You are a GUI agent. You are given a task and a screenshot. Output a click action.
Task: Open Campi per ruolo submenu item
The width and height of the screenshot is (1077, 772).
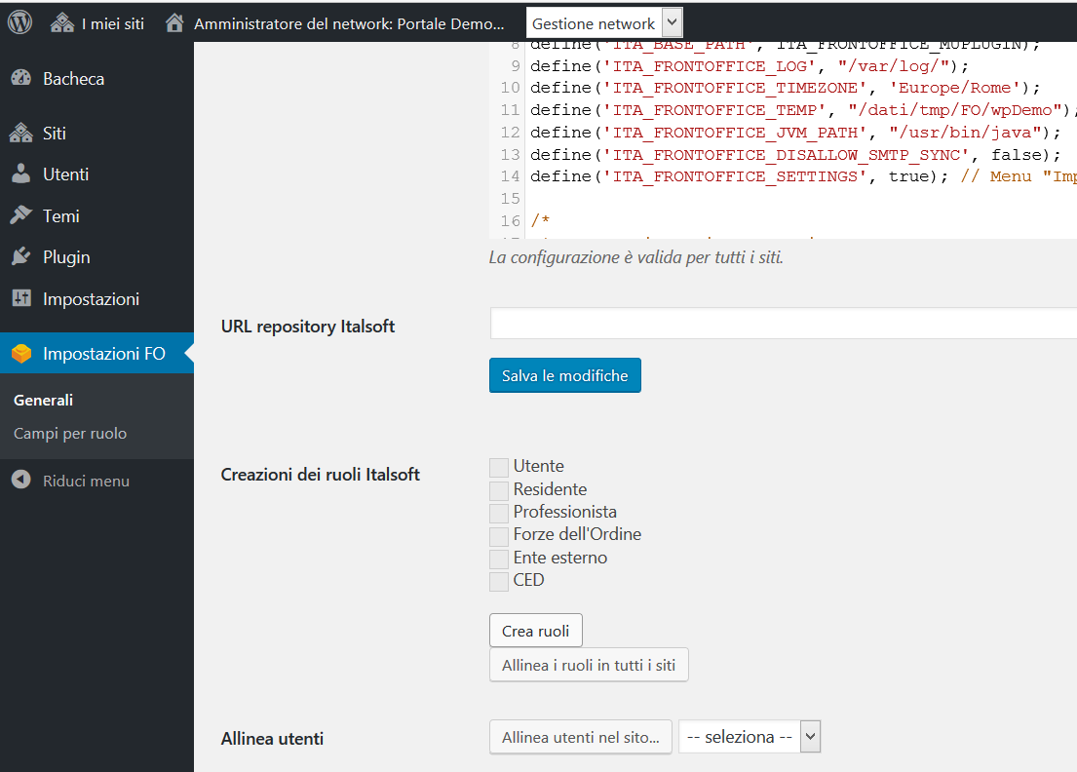pos(70,434)
